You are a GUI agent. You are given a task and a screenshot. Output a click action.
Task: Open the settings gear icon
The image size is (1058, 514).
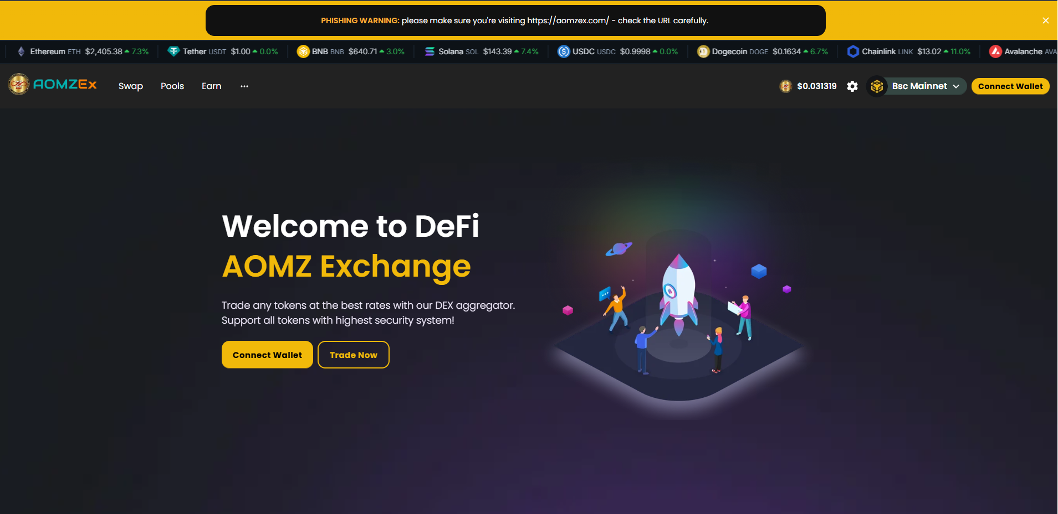(852, 86)
